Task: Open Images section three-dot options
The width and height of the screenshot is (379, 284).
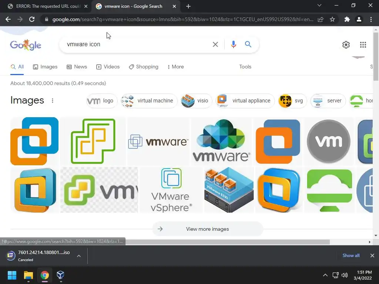Action: tap(53, 101)
